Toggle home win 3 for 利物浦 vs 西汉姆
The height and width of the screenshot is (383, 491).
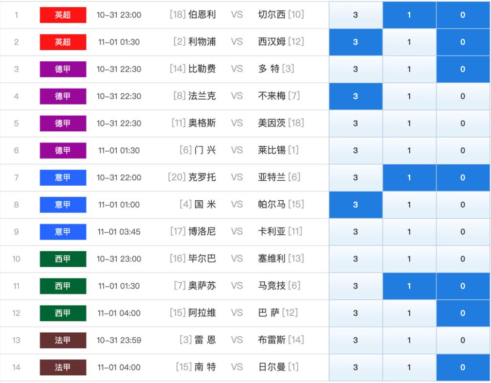(356, 42)
